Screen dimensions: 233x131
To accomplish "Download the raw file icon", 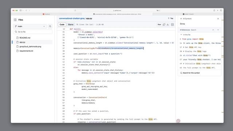I will tap(167, 24).
